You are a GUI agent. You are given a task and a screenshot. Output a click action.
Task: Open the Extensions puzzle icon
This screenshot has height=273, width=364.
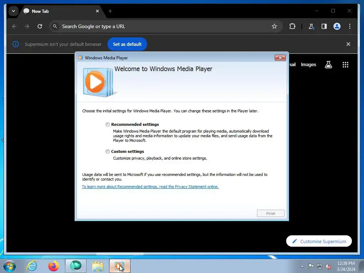292,26
